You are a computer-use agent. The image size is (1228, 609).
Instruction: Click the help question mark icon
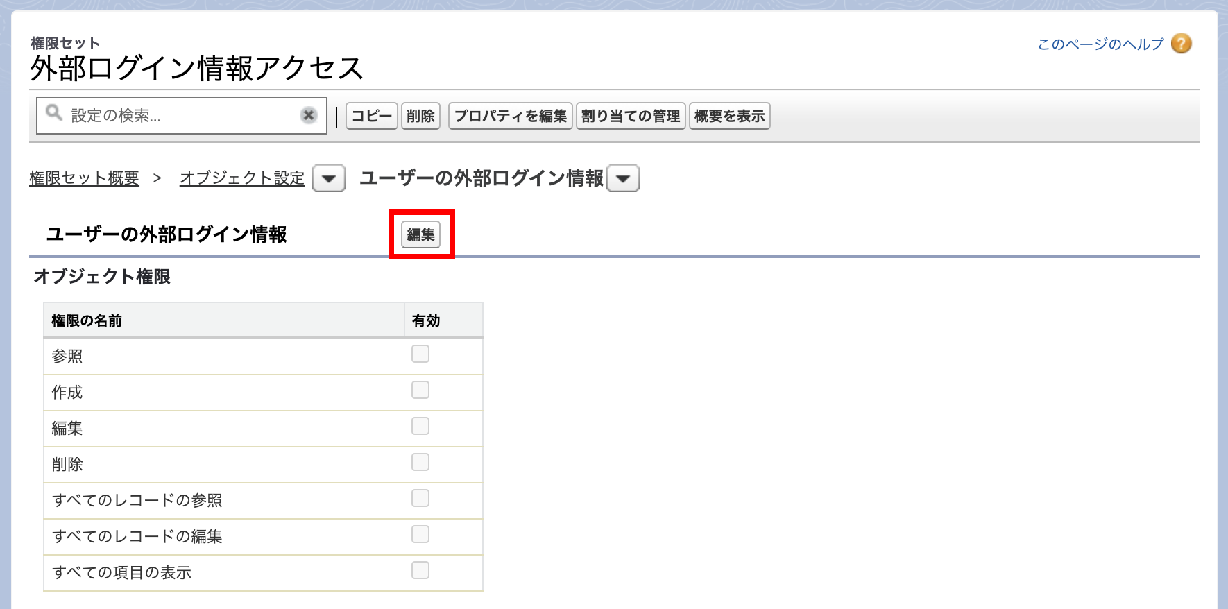(x=1181, y=44)
